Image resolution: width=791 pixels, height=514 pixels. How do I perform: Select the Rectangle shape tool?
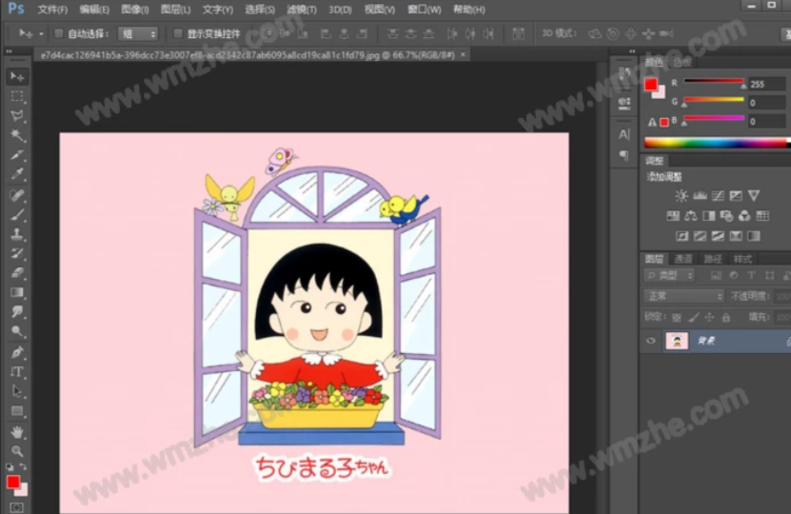tap(17, 410)
